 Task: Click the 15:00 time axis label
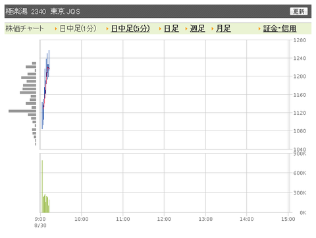(x=288, y=219)
